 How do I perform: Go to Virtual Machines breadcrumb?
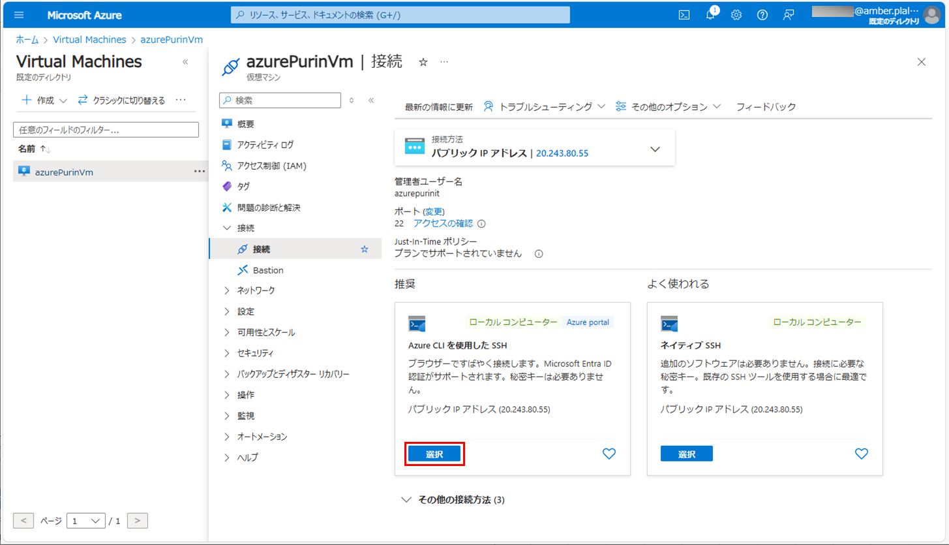coord(90,39)
